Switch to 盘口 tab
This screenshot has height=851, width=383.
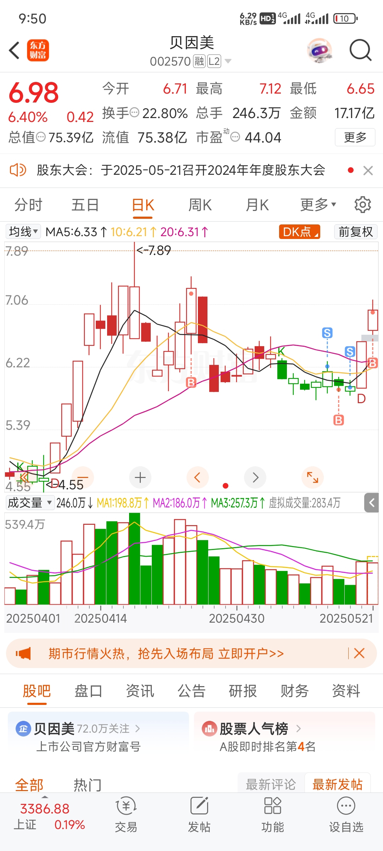click(x=88, y=691)
